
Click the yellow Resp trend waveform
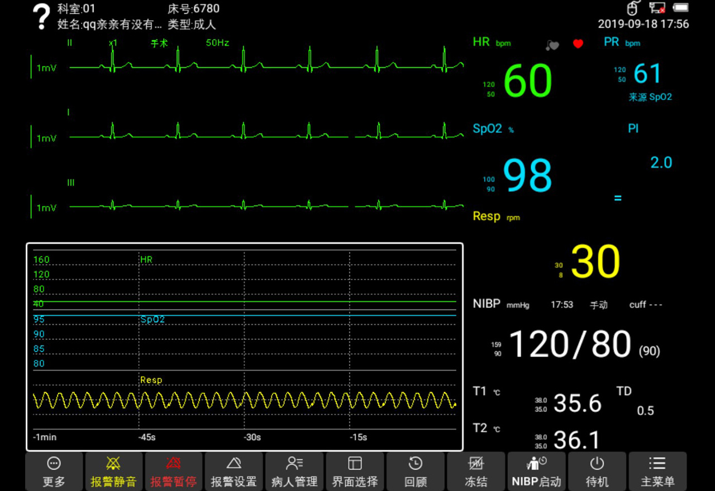point(244,400)
